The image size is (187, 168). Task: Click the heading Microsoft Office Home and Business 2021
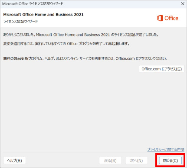tap(43, 15)
